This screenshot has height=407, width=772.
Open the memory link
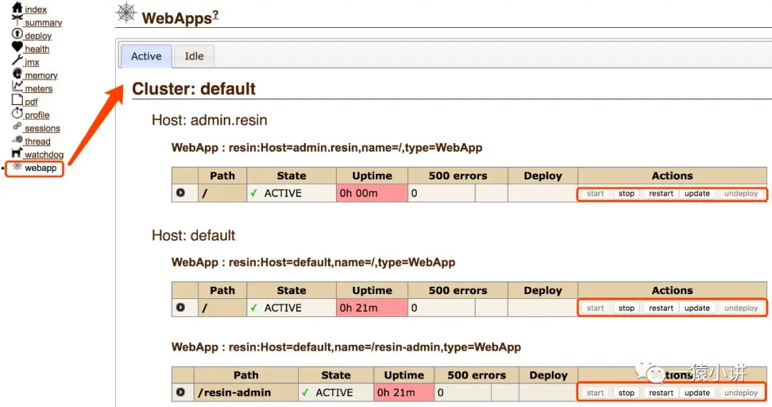[41, 75]
